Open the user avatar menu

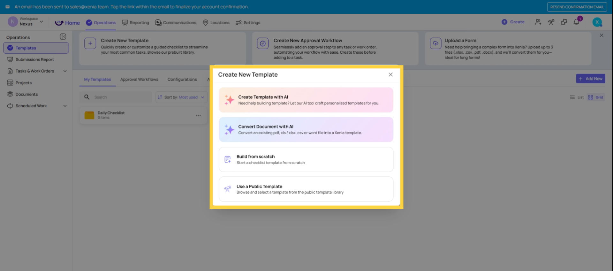tap(597, 22)
